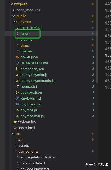This screenshot has height=170, width=111.
Task: Click the info icon beside README.md
Action: point(17,98)
